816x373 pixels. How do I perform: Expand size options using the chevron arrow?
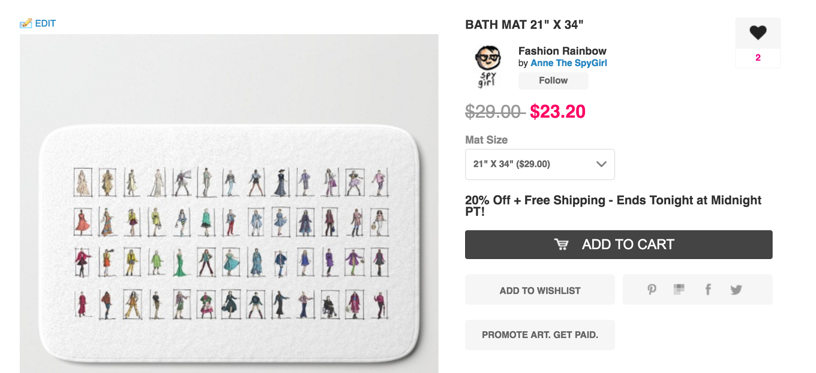(601, 164)
